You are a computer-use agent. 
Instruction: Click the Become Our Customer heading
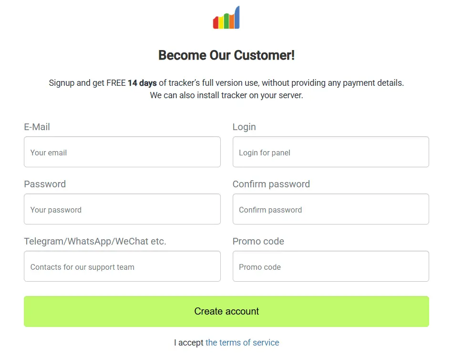click(x=226, y=55)
